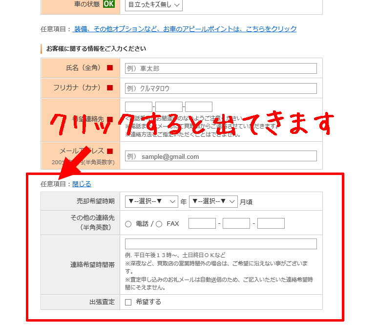Click the red required marker beside 氏名
Image resolution: width=377 pixels, height=326 pixels.
pos(110,68)
